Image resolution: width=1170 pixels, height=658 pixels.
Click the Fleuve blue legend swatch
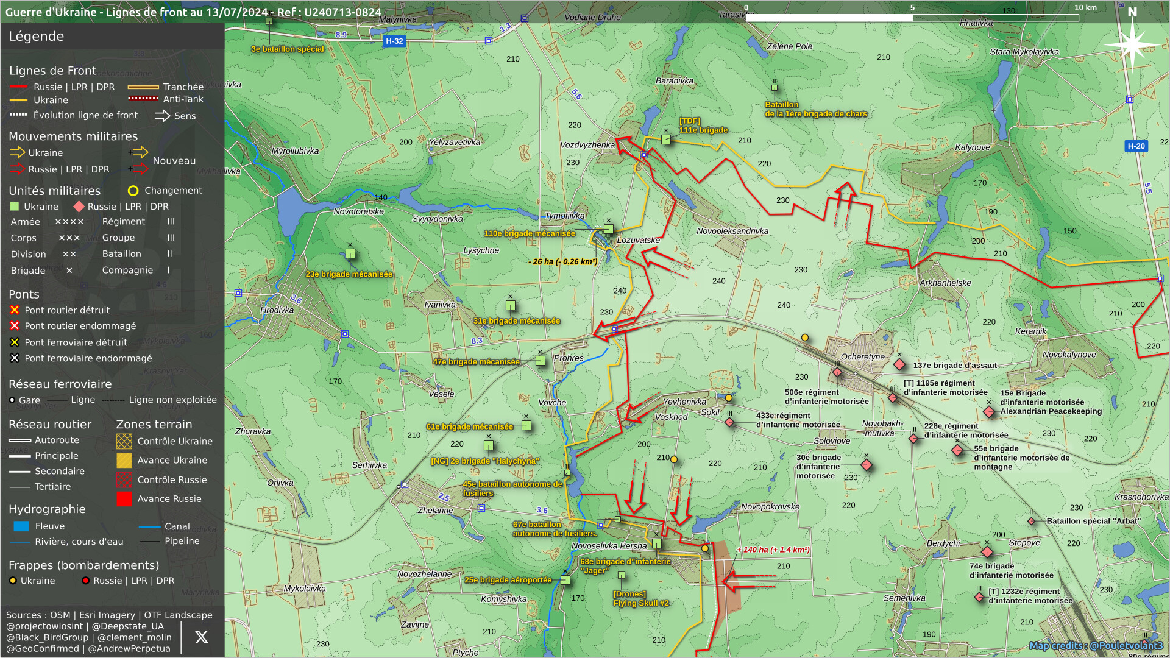pyautogui.click(x=21, y=526)
